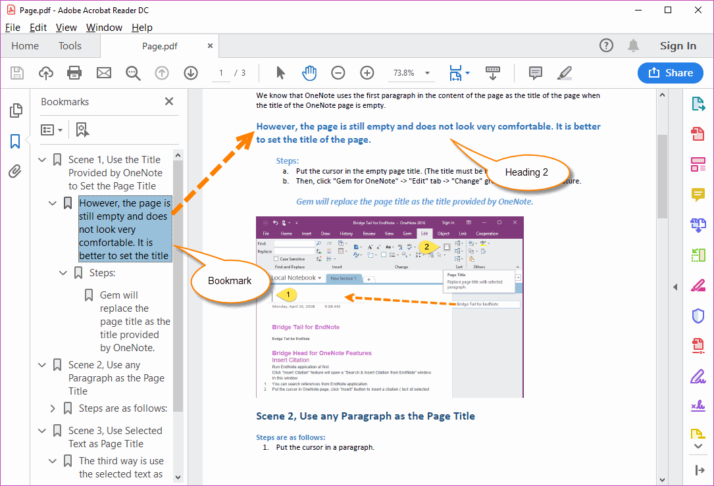
Task: Print the document using printer icon
Action: (74, 73)
